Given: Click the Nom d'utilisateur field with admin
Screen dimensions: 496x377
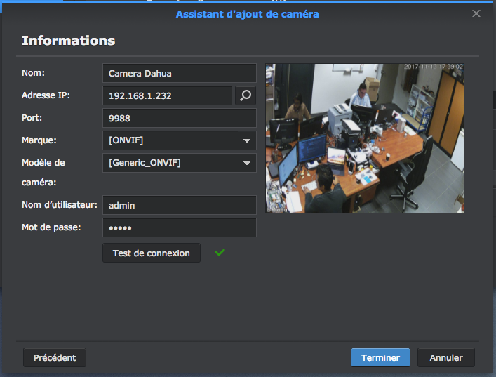Looking at the screenshot, I should (179, 205).
